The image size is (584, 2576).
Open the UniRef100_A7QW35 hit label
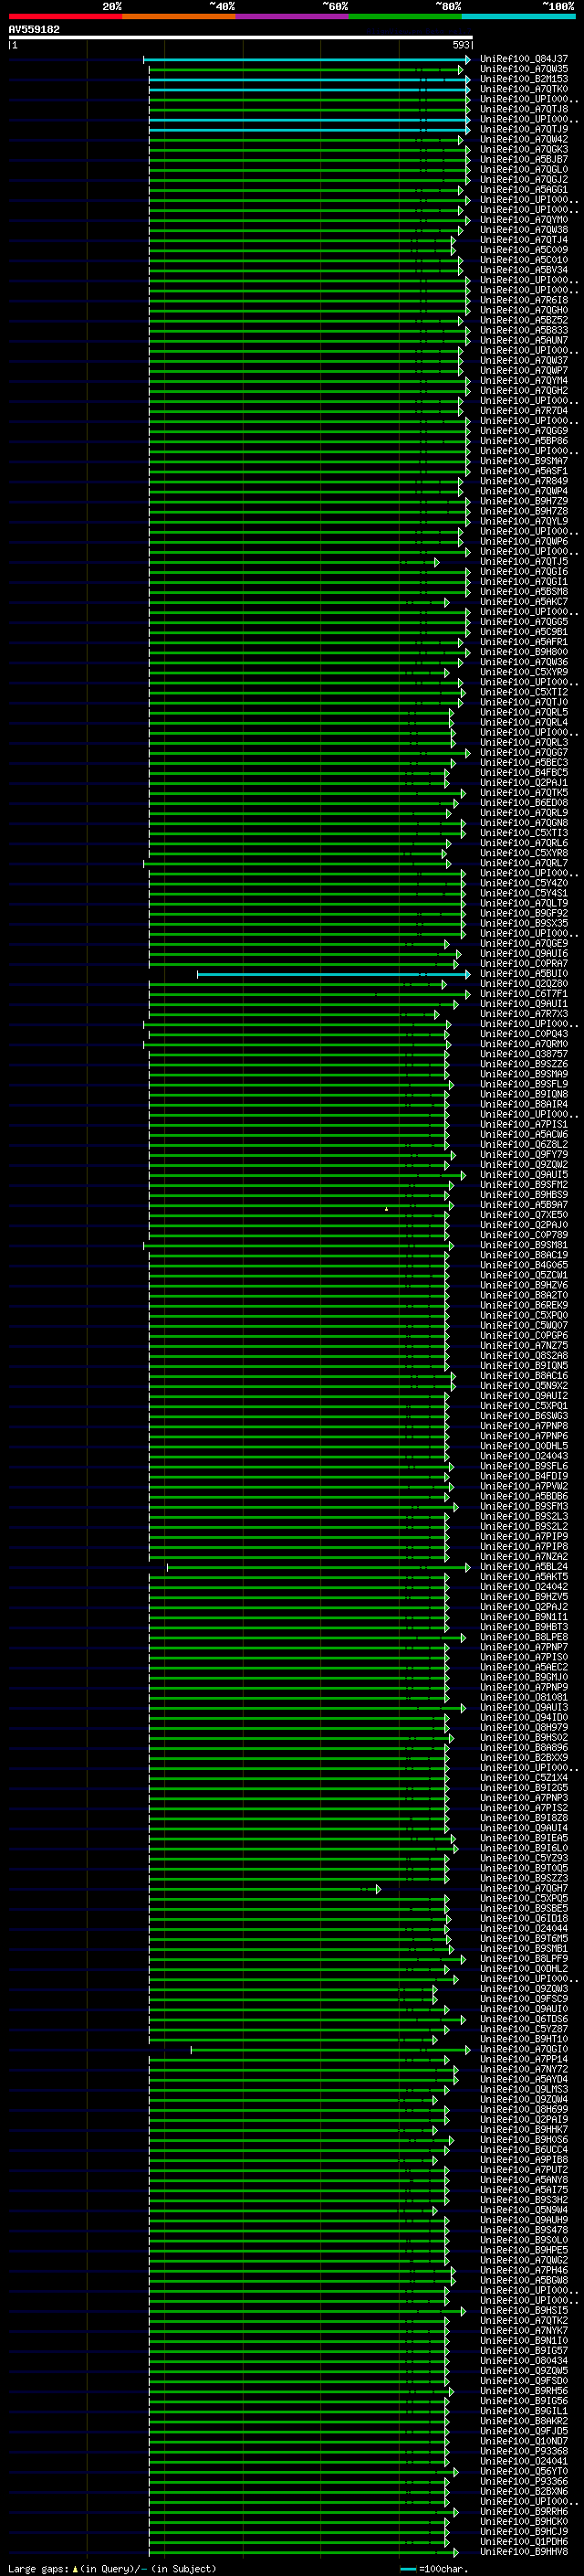[x=524, y=69]
